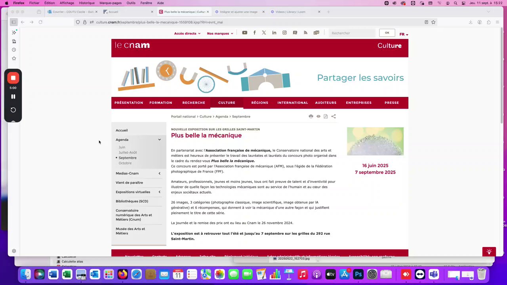
Task: Click the Firefox reload page button
Action: click(x=40, y=22)
